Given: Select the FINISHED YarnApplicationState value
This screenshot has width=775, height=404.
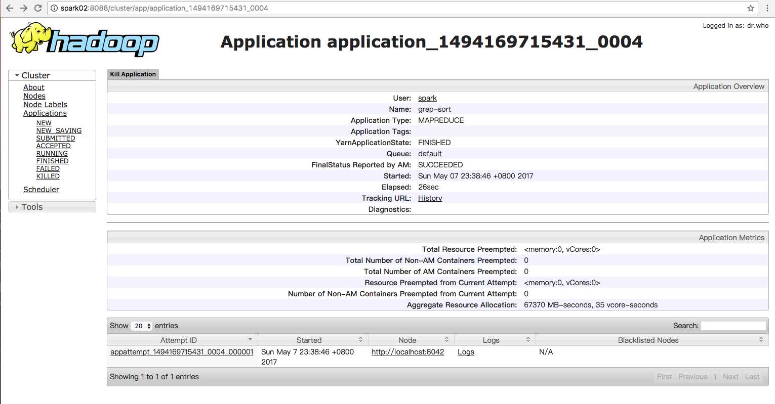Looking at the screenshot, I should (x=434, y=143).
